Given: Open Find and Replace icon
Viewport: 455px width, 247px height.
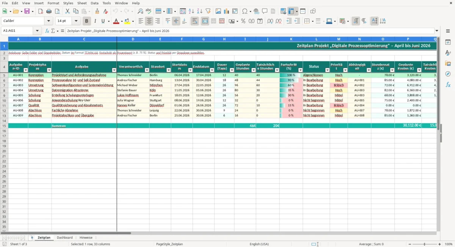Looking at the screenshot, I should [140, 11].
